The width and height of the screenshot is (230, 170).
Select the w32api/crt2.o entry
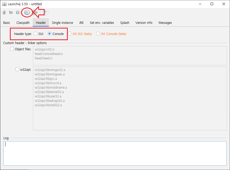coord(44,49)
